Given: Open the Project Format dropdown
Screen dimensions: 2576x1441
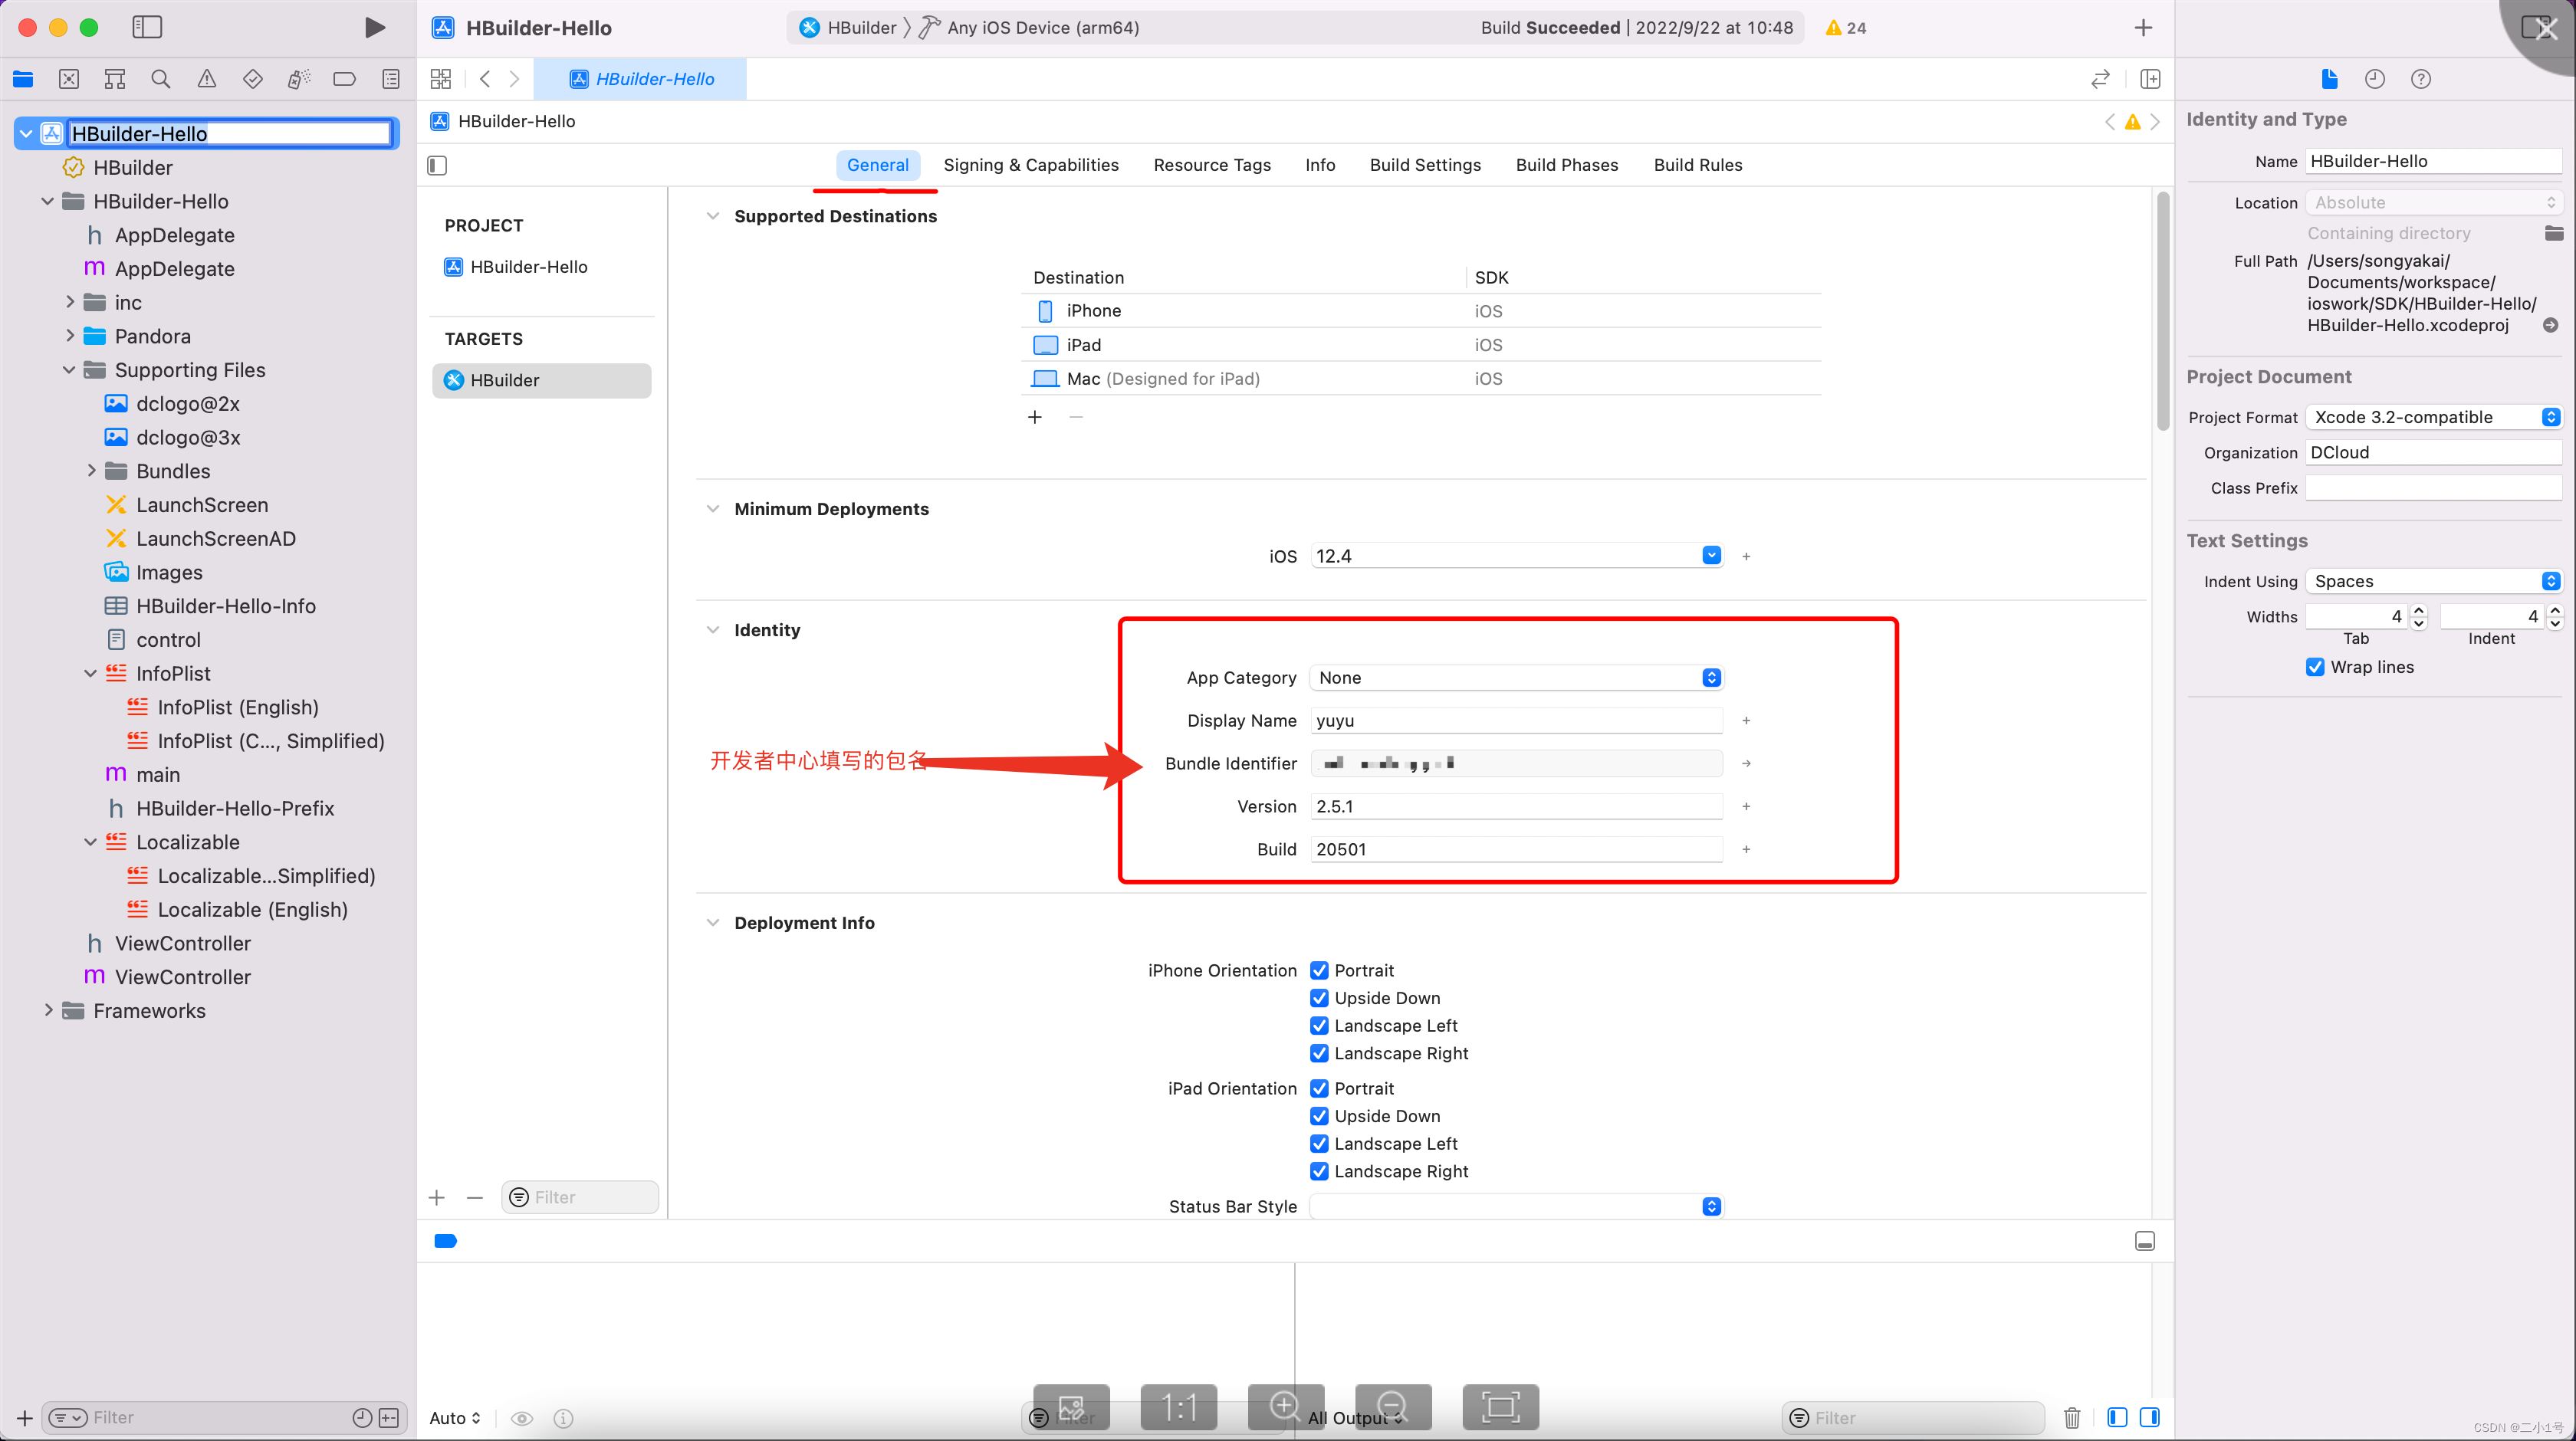Looking at the screenshot, I should click(x=2433, y=417).
